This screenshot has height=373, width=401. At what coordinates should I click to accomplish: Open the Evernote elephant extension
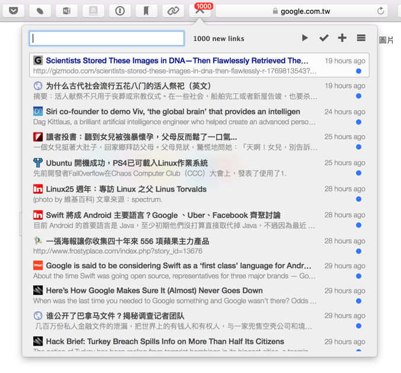40,11
